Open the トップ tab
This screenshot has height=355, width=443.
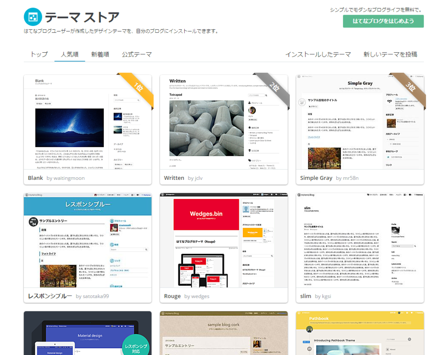click(39, 54)
